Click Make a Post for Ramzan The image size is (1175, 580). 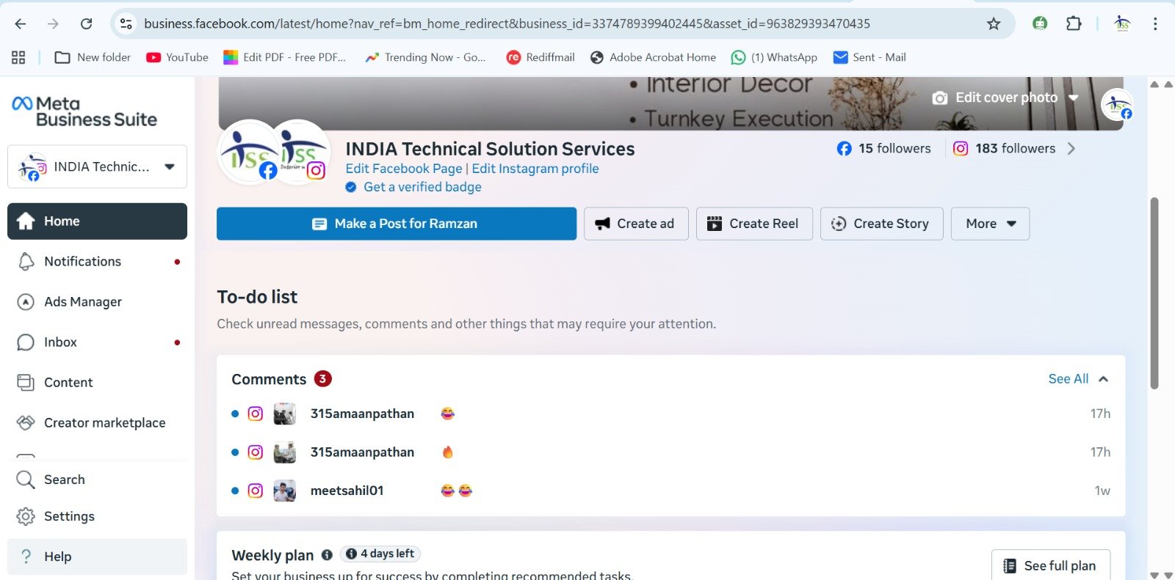tap(396, 224)
